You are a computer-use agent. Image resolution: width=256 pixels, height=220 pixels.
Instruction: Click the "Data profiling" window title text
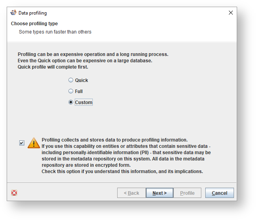click(33, 13)
